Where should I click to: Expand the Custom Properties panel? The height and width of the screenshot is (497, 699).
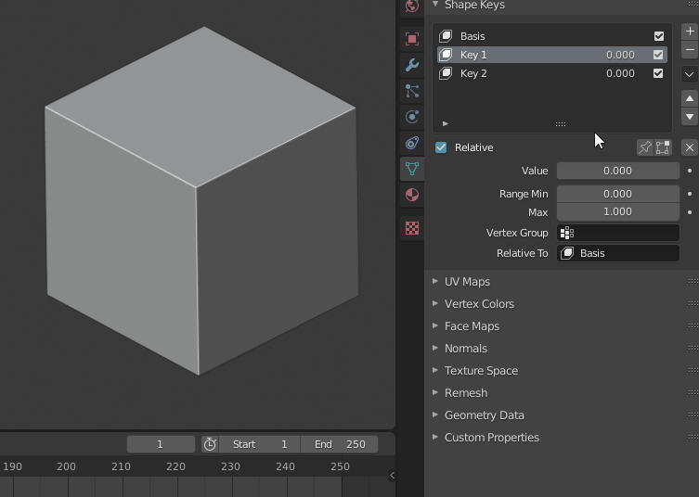[435, 437]
